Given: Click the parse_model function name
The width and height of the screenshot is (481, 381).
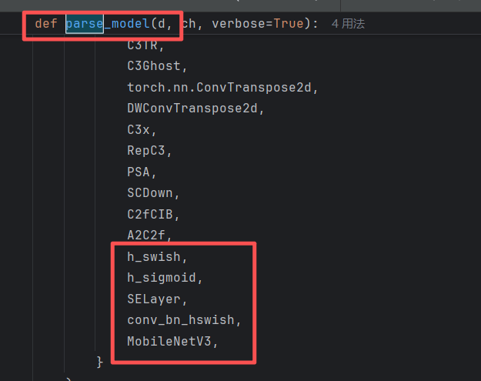Looking at the screenshot, I should [108, 24].
